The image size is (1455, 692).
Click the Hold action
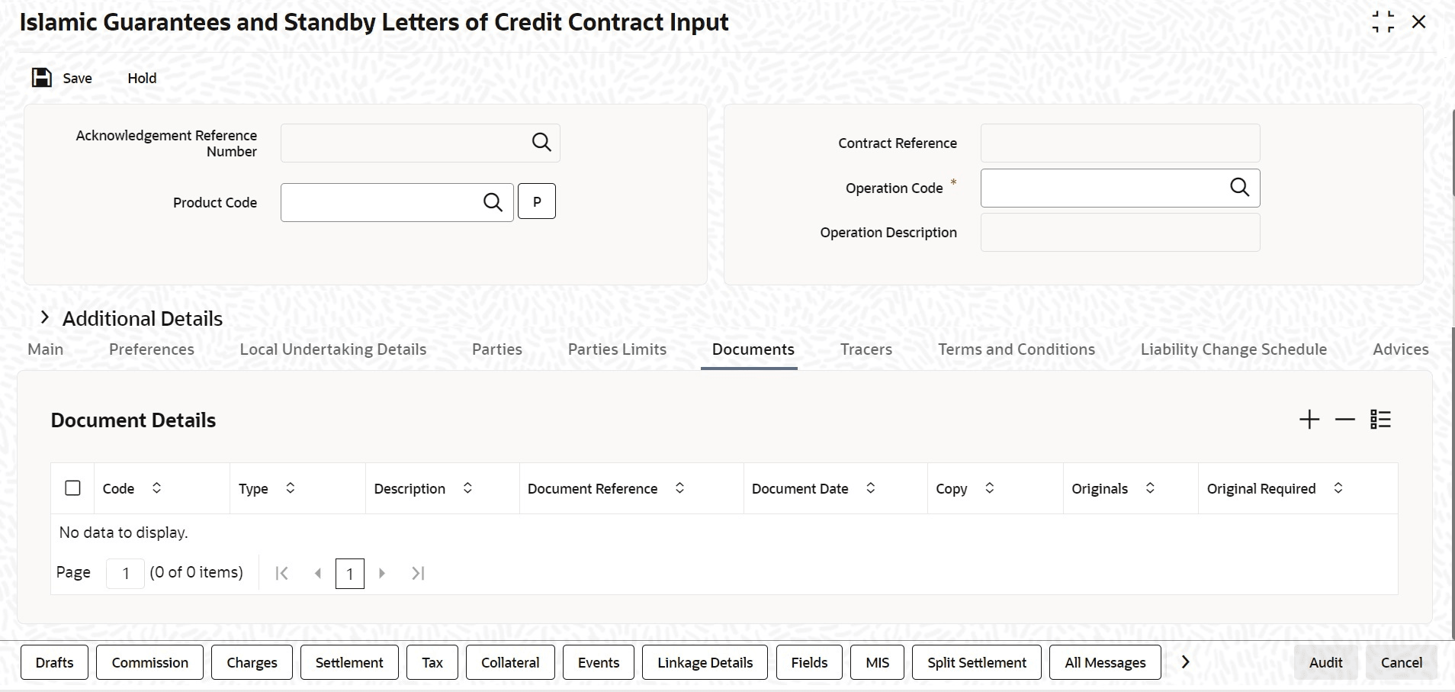pos(142,78)
